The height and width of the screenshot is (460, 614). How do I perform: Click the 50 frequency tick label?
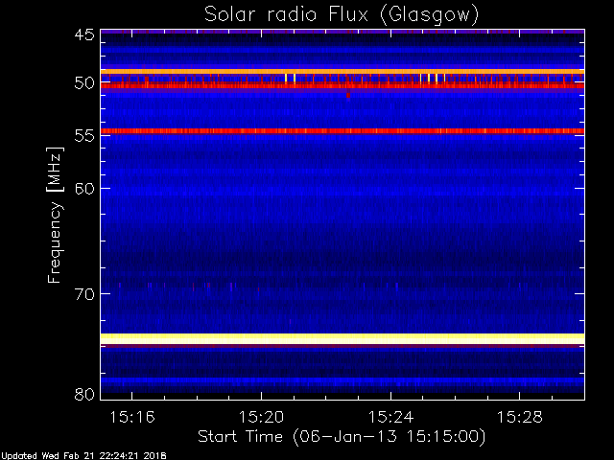click(x=84, y=83)
